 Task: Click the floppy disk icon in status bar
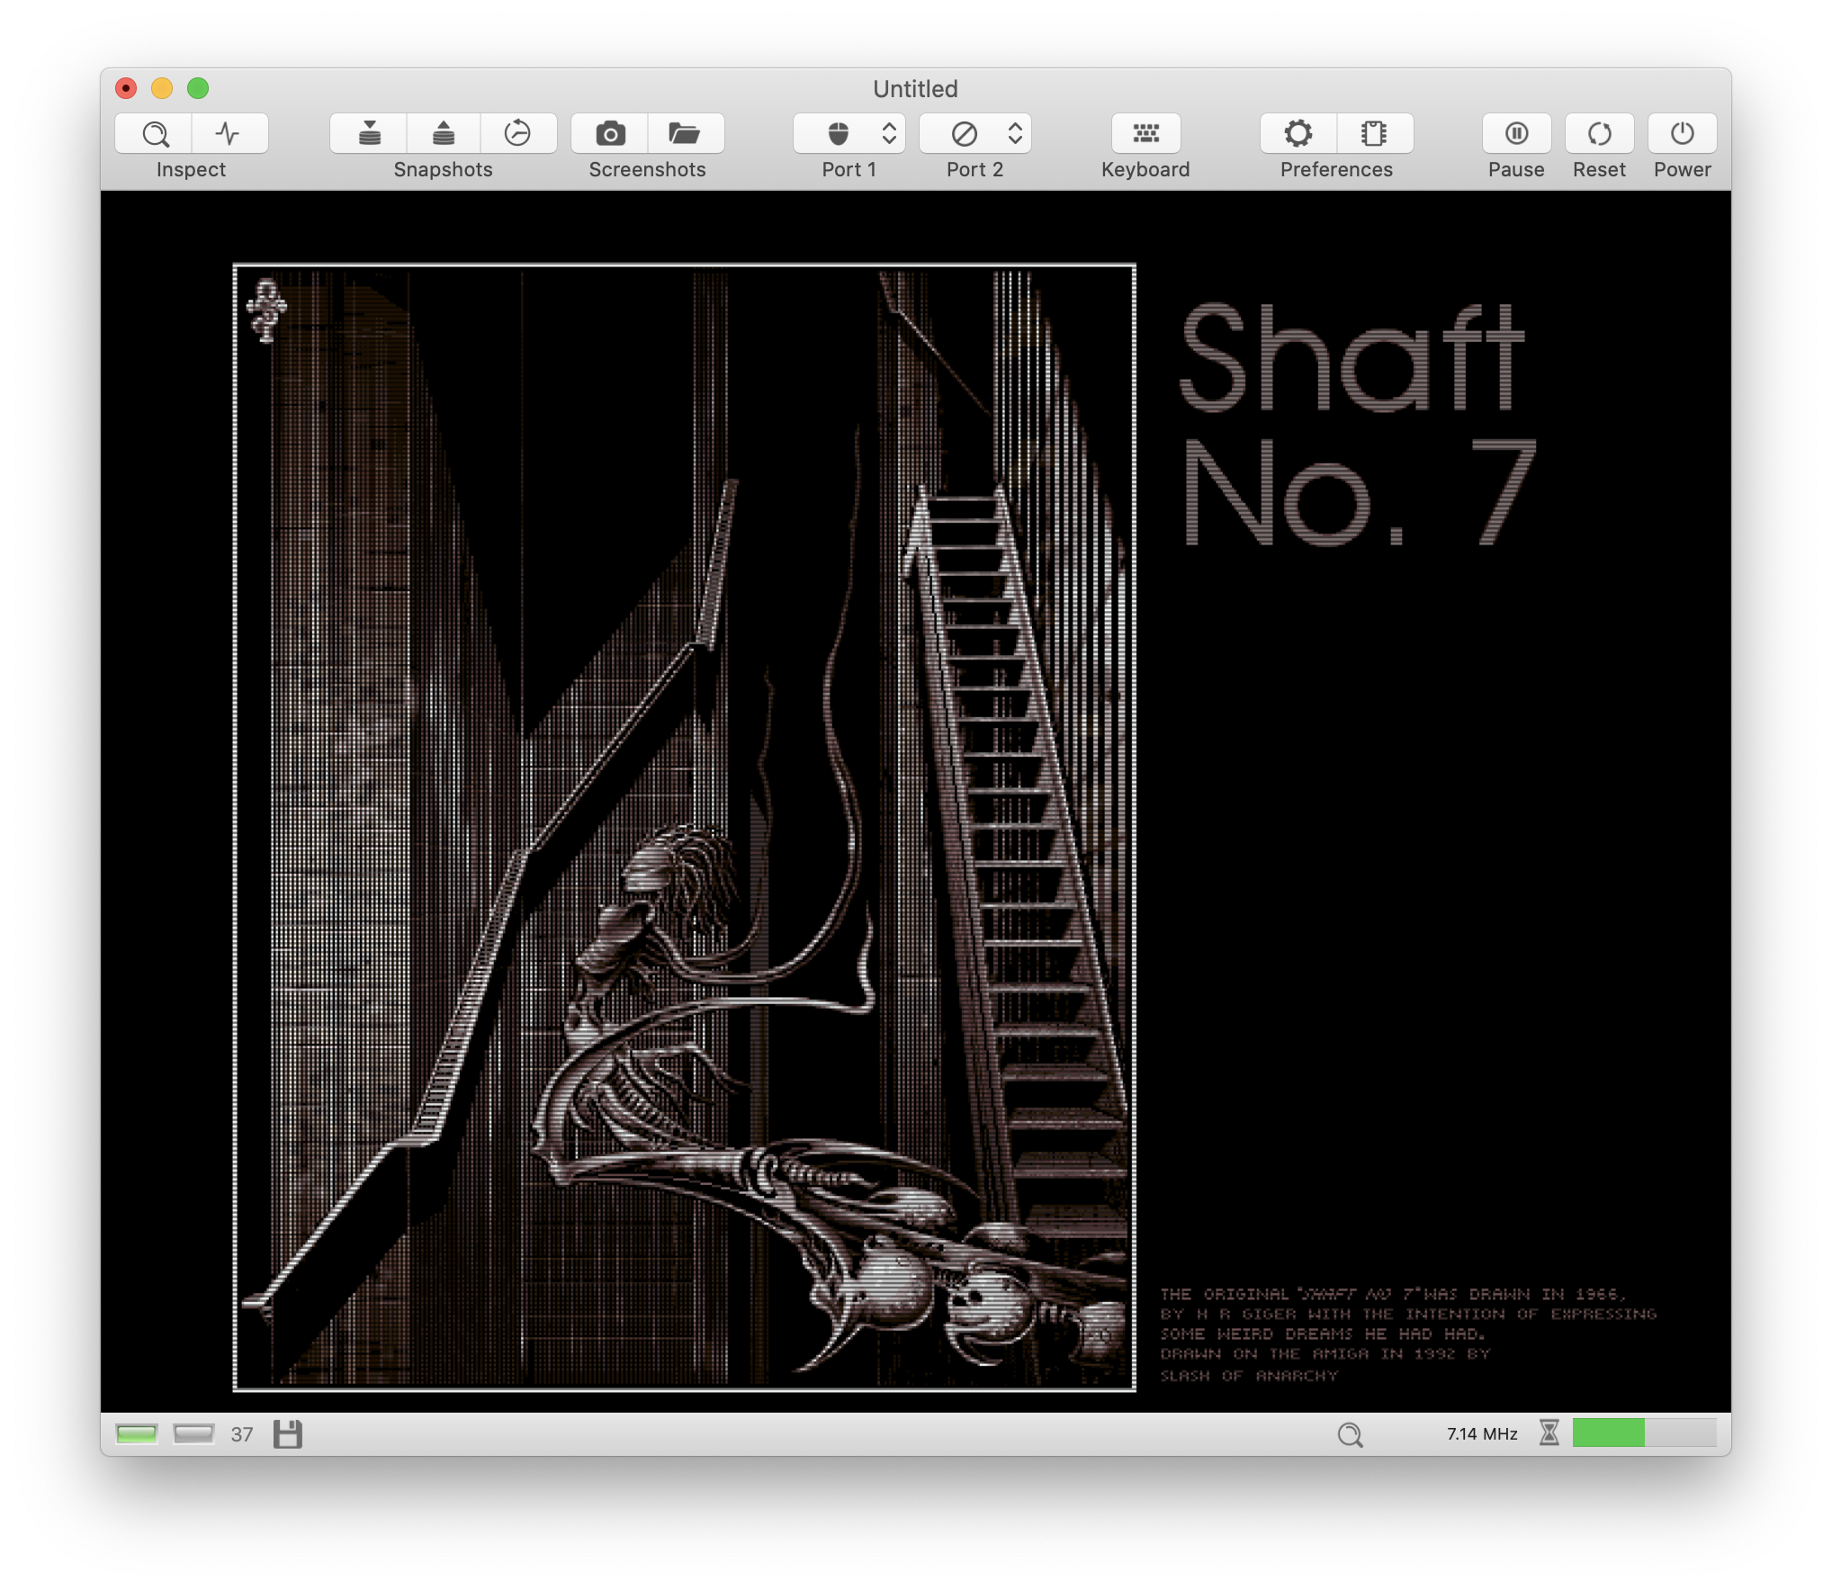[288, 1433]
